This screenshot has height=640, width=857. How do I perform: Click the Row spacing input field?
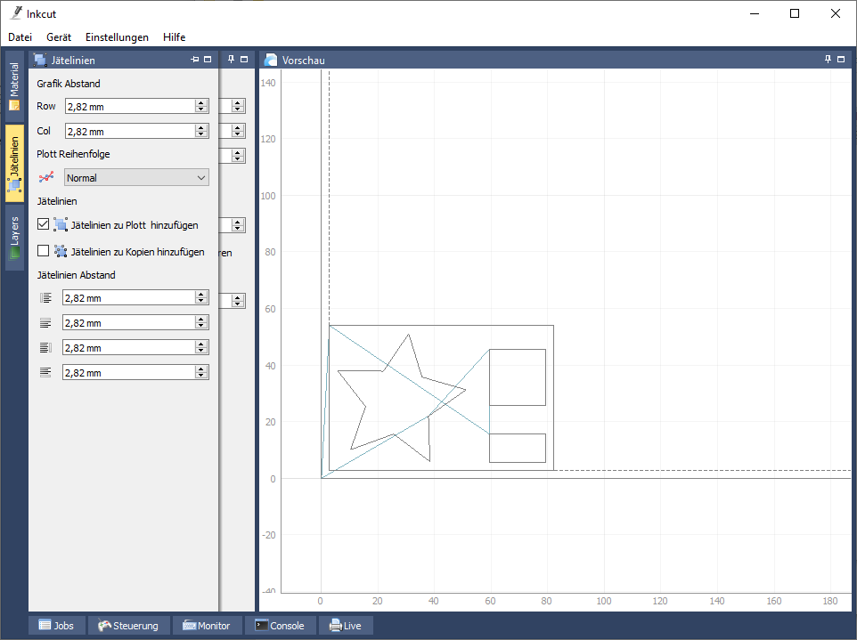click(129, 106)
